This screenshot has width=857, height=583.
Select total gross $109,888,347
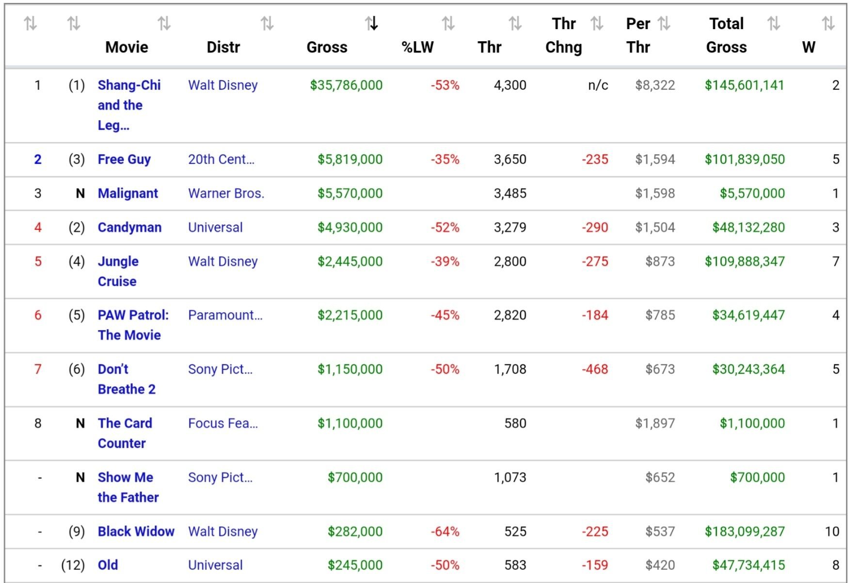click(745, 261)
